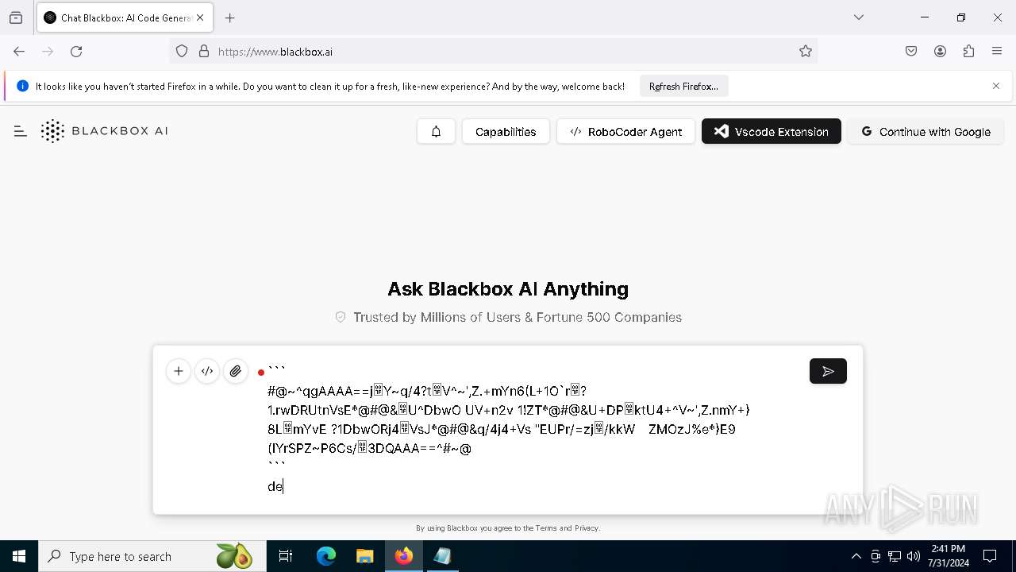Open a new tab with plus button
This screenshot has height=572, width=1016.
pos(230,17)
